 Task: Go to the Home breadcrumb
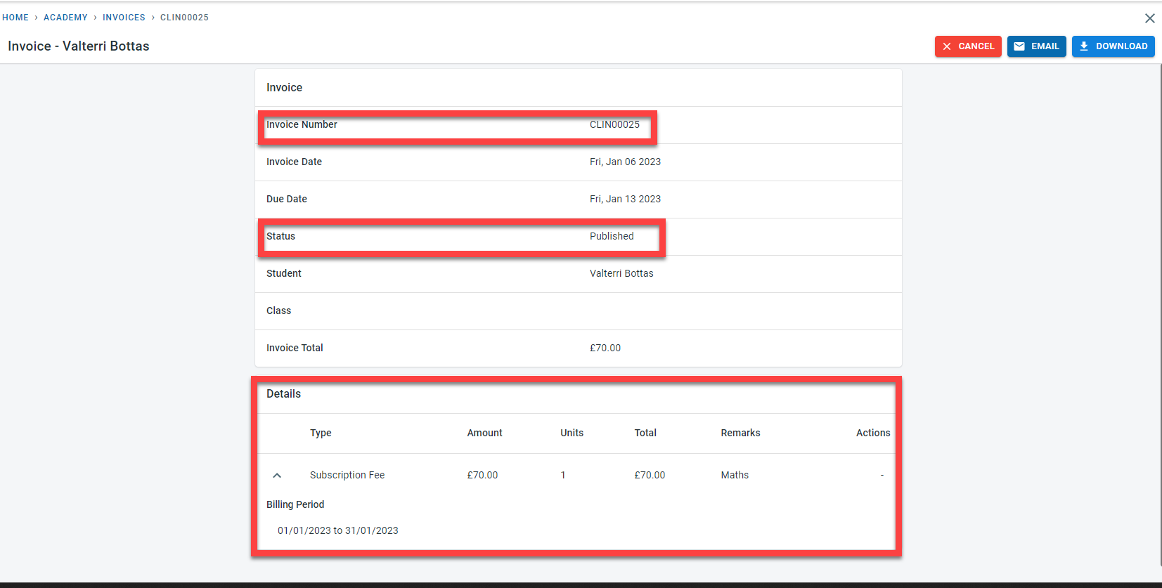15,18
